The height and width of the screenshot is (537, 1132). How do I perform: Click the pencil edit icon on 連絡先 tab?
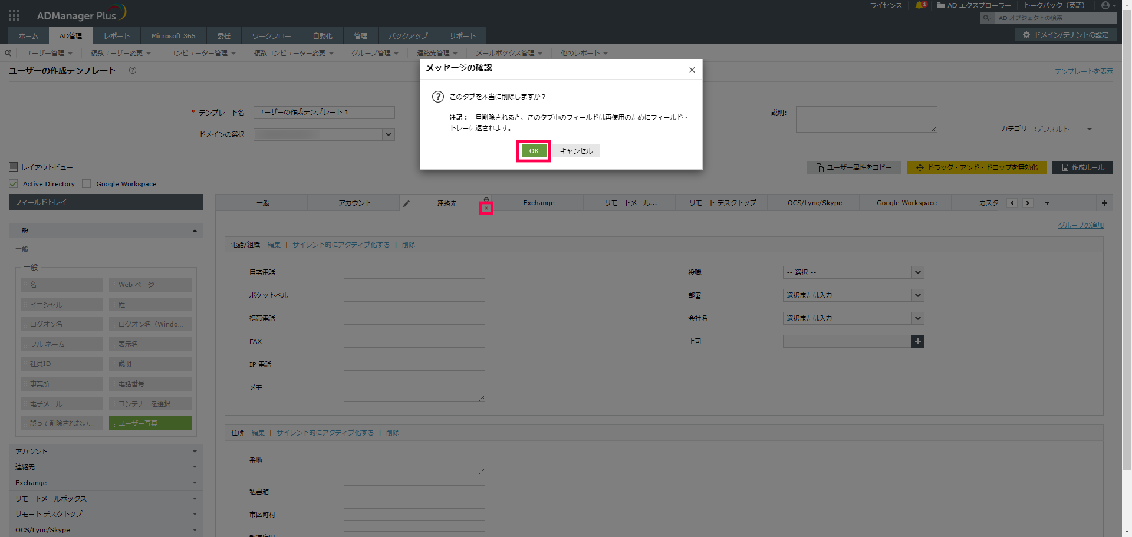406,203
